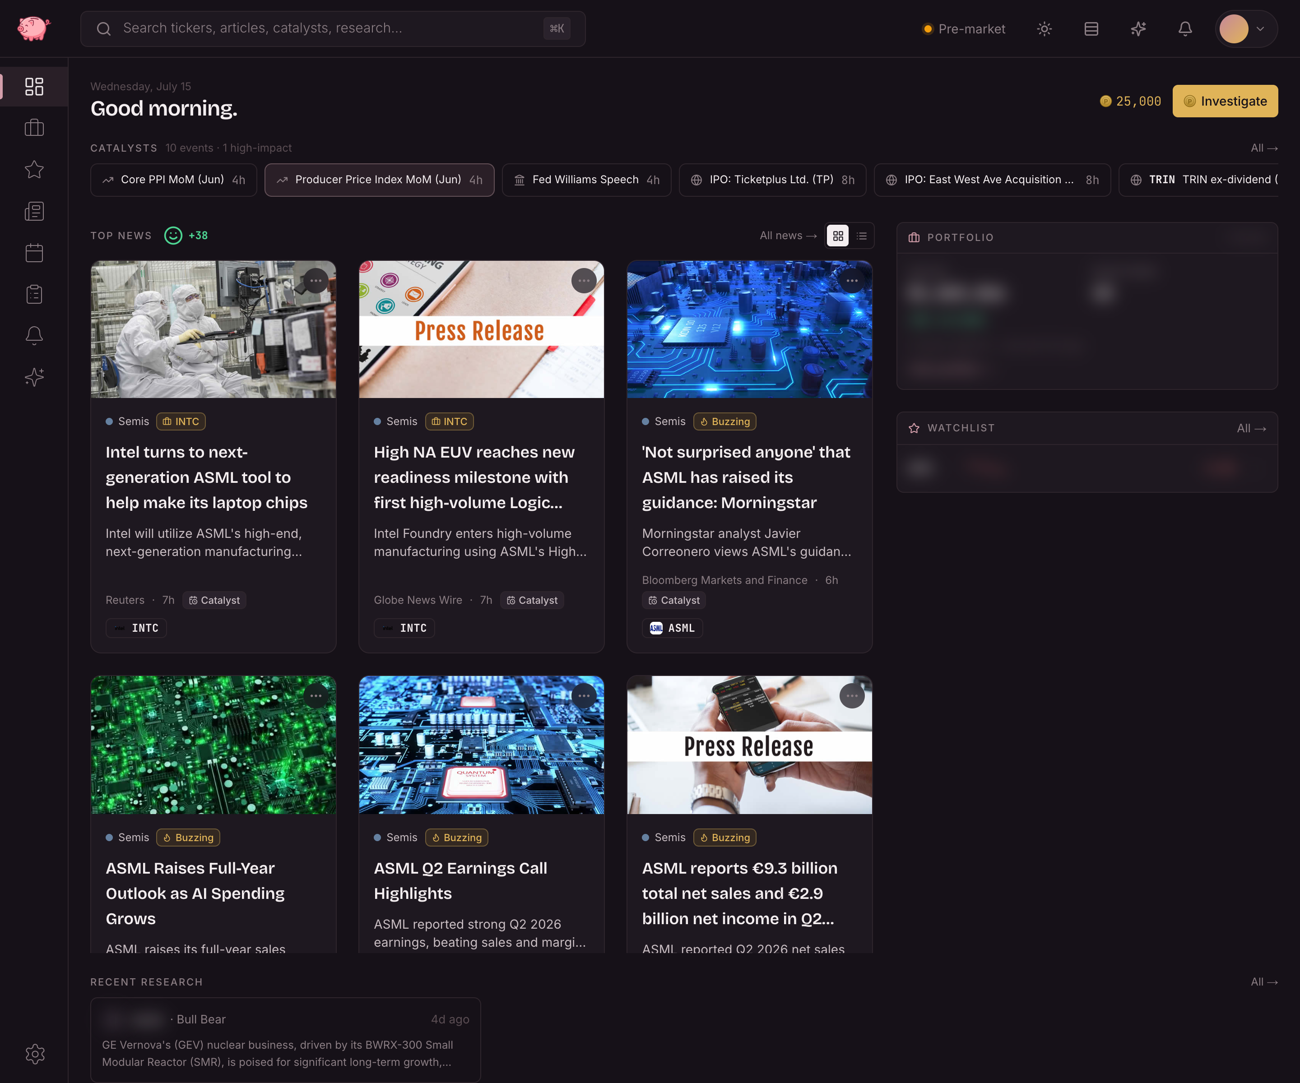Switch news to list view
The width and height of the screenshot is (1300, 1083).
click(x=861, y=236)
